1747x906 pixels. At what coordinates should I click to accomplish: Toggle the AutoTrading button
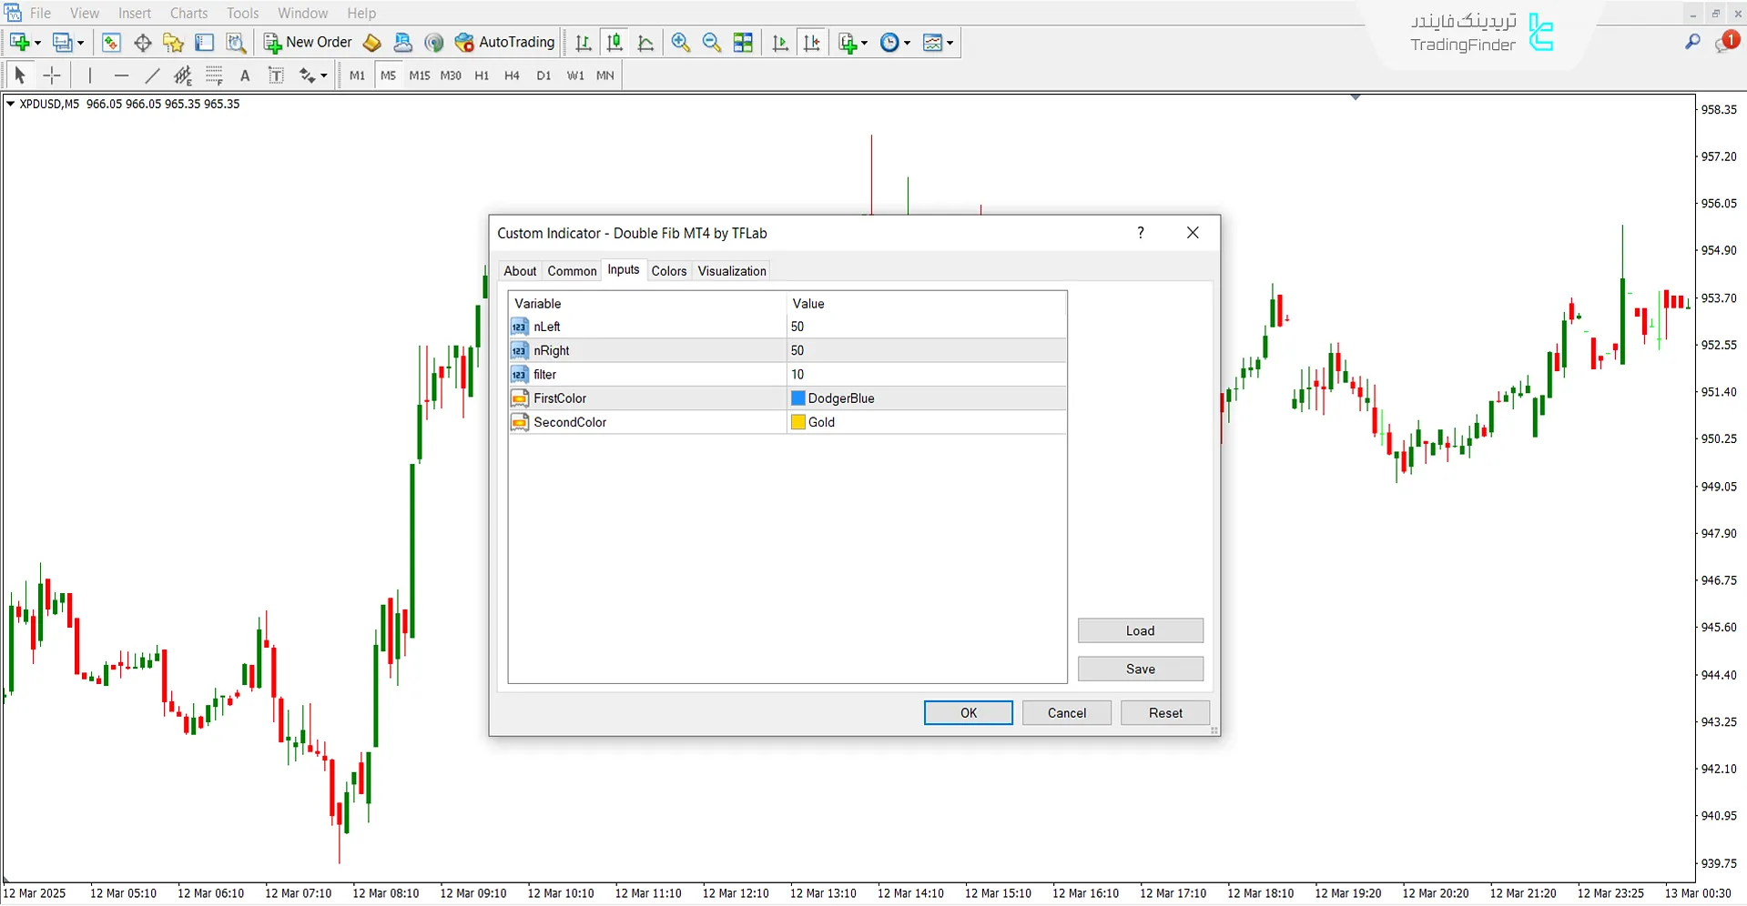tap(505, 43)
